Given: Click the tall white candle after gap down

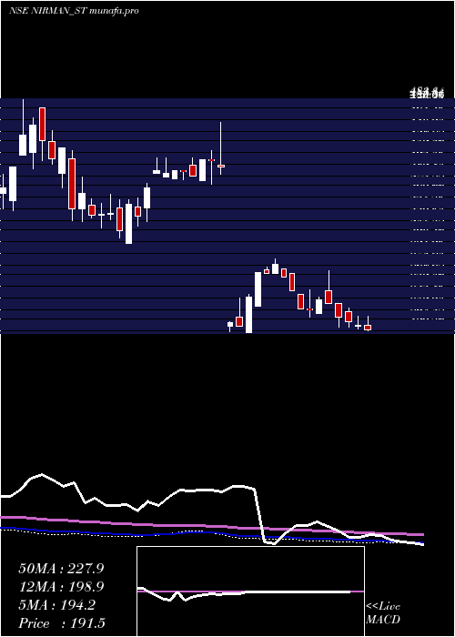Looking at the screenshot, I should tap(248, 315).
